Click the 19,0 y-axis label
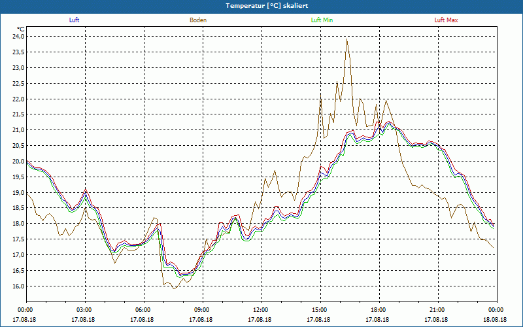The width and height of the screenshot is (523, 327). pos(18,192)
